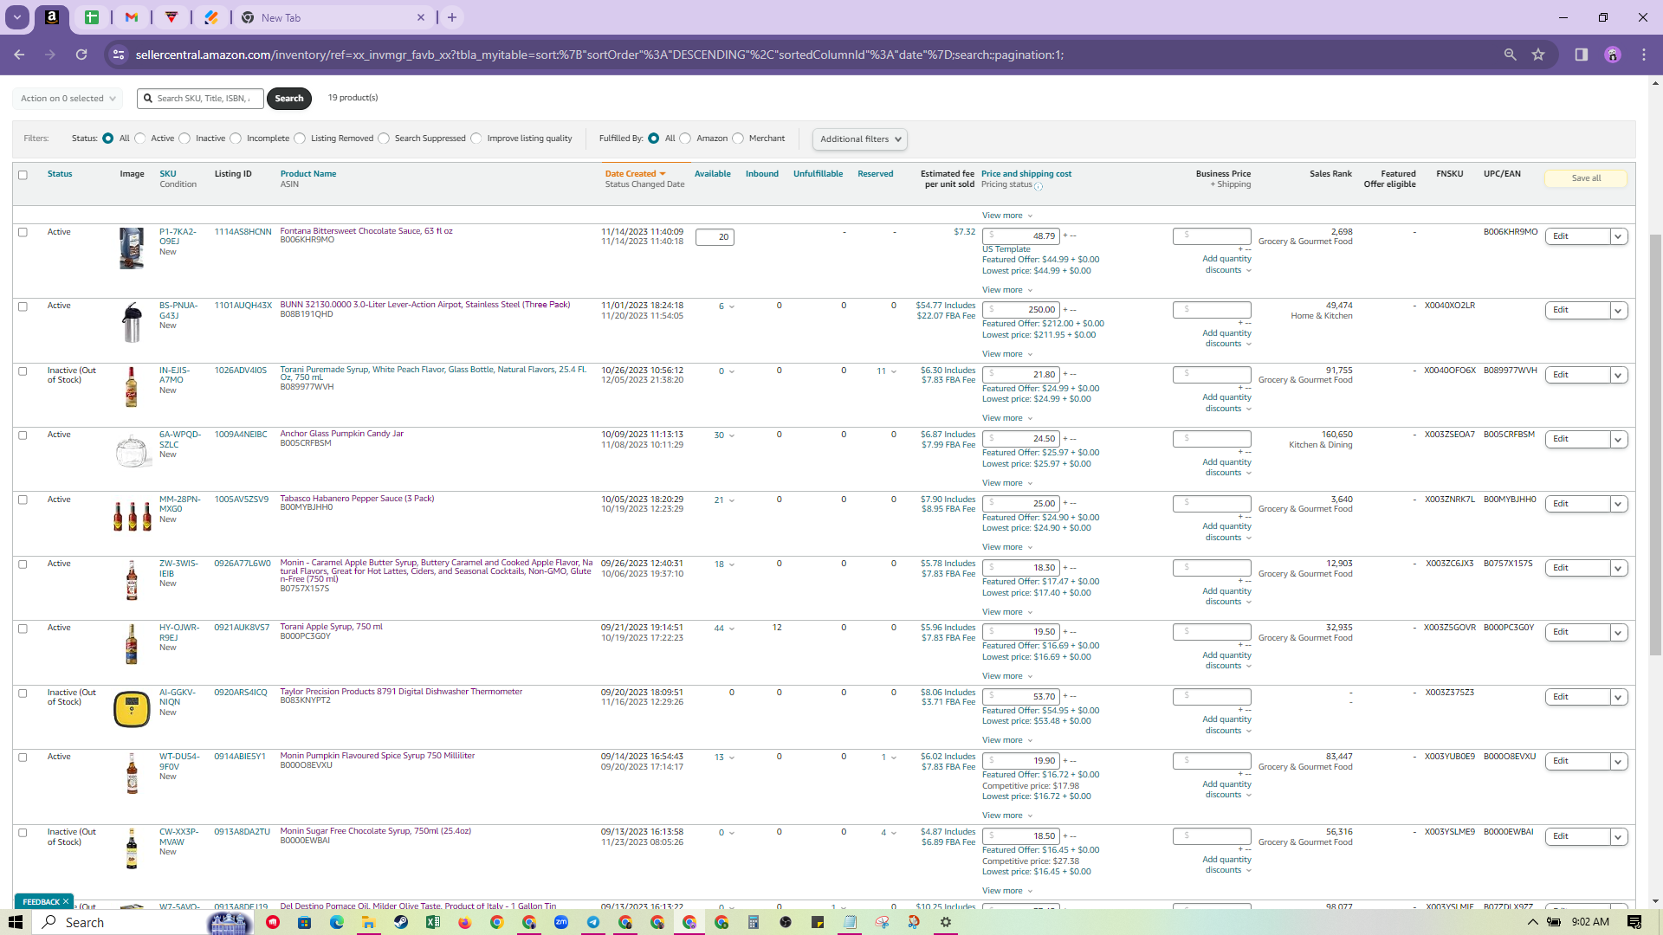Open the Taylor Dishwasher Thermometer thumbnail
Image resolution: width=1663 pixels, height=935 pixels.
pos(132,709)
